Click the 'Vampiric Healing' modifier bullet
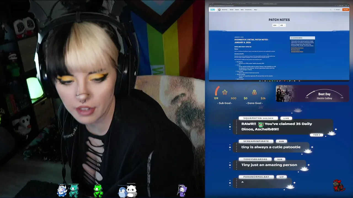353x198 pixels. [x=241, y=74]
